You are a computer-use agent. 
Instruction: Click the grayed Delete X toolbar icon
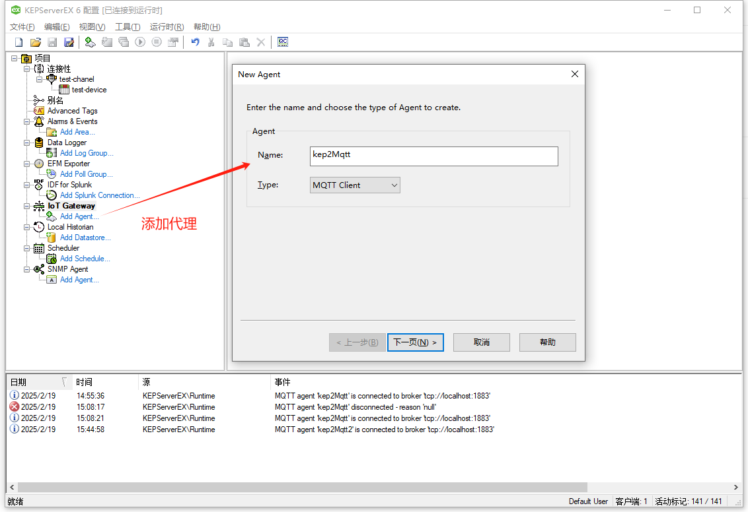[261, 42]
